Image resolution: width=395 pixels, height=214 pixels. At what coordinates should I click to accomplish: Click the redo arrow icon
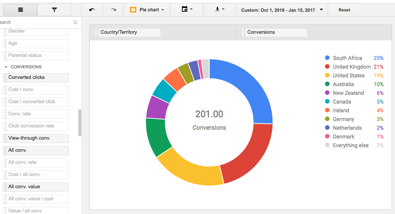coord(113,10)
